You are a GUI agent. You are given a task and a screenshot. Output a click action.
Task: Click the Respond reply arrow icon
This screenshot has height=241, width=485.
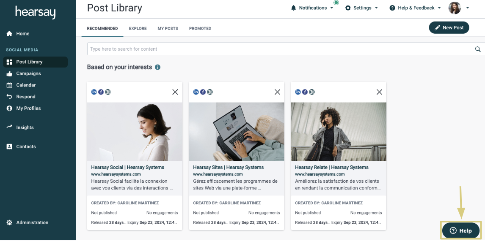tap(9, 97)
